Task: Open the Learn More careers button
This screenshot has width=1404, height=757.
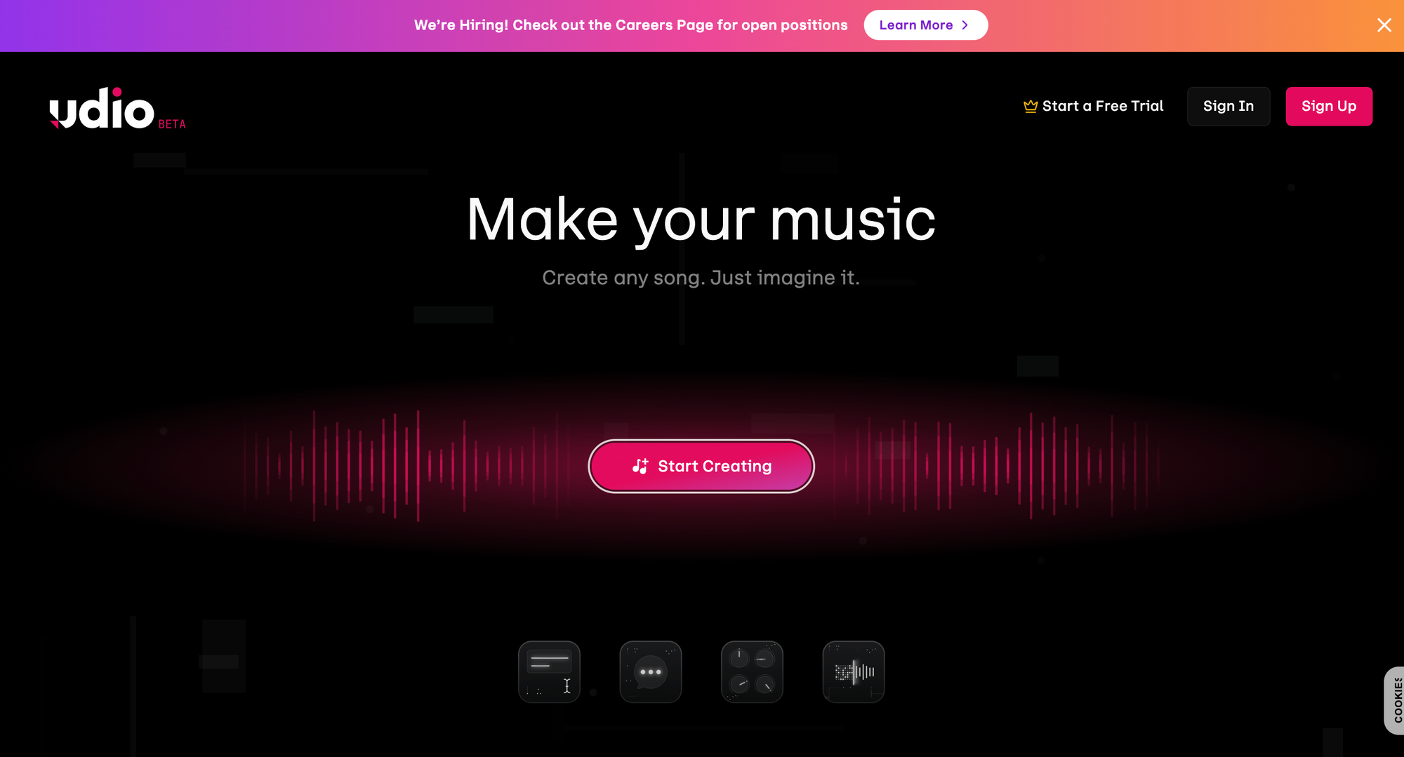Action: pyautogui.click(x=925, y=25)
